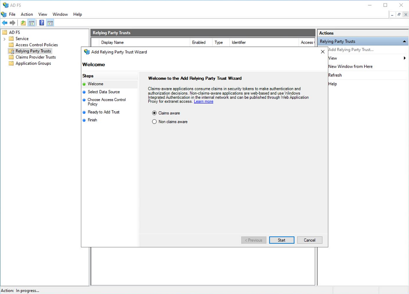Collapse the Relying Party Trusts actions section

tap(405, 41)
